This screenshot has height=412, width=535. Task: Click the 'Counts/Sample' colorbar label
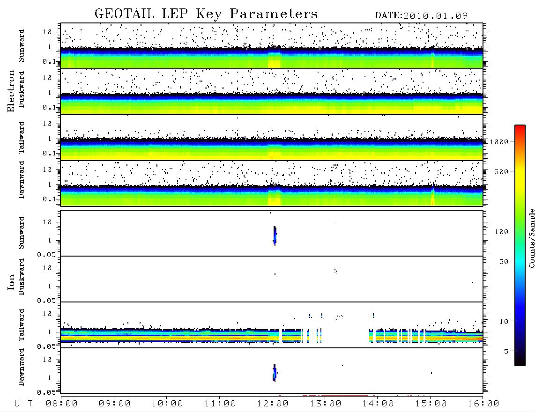click(531, 238)
